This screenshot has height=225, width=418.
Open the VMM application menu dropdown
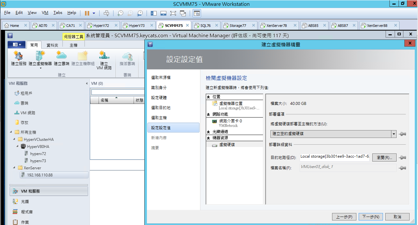click(16, 44)
